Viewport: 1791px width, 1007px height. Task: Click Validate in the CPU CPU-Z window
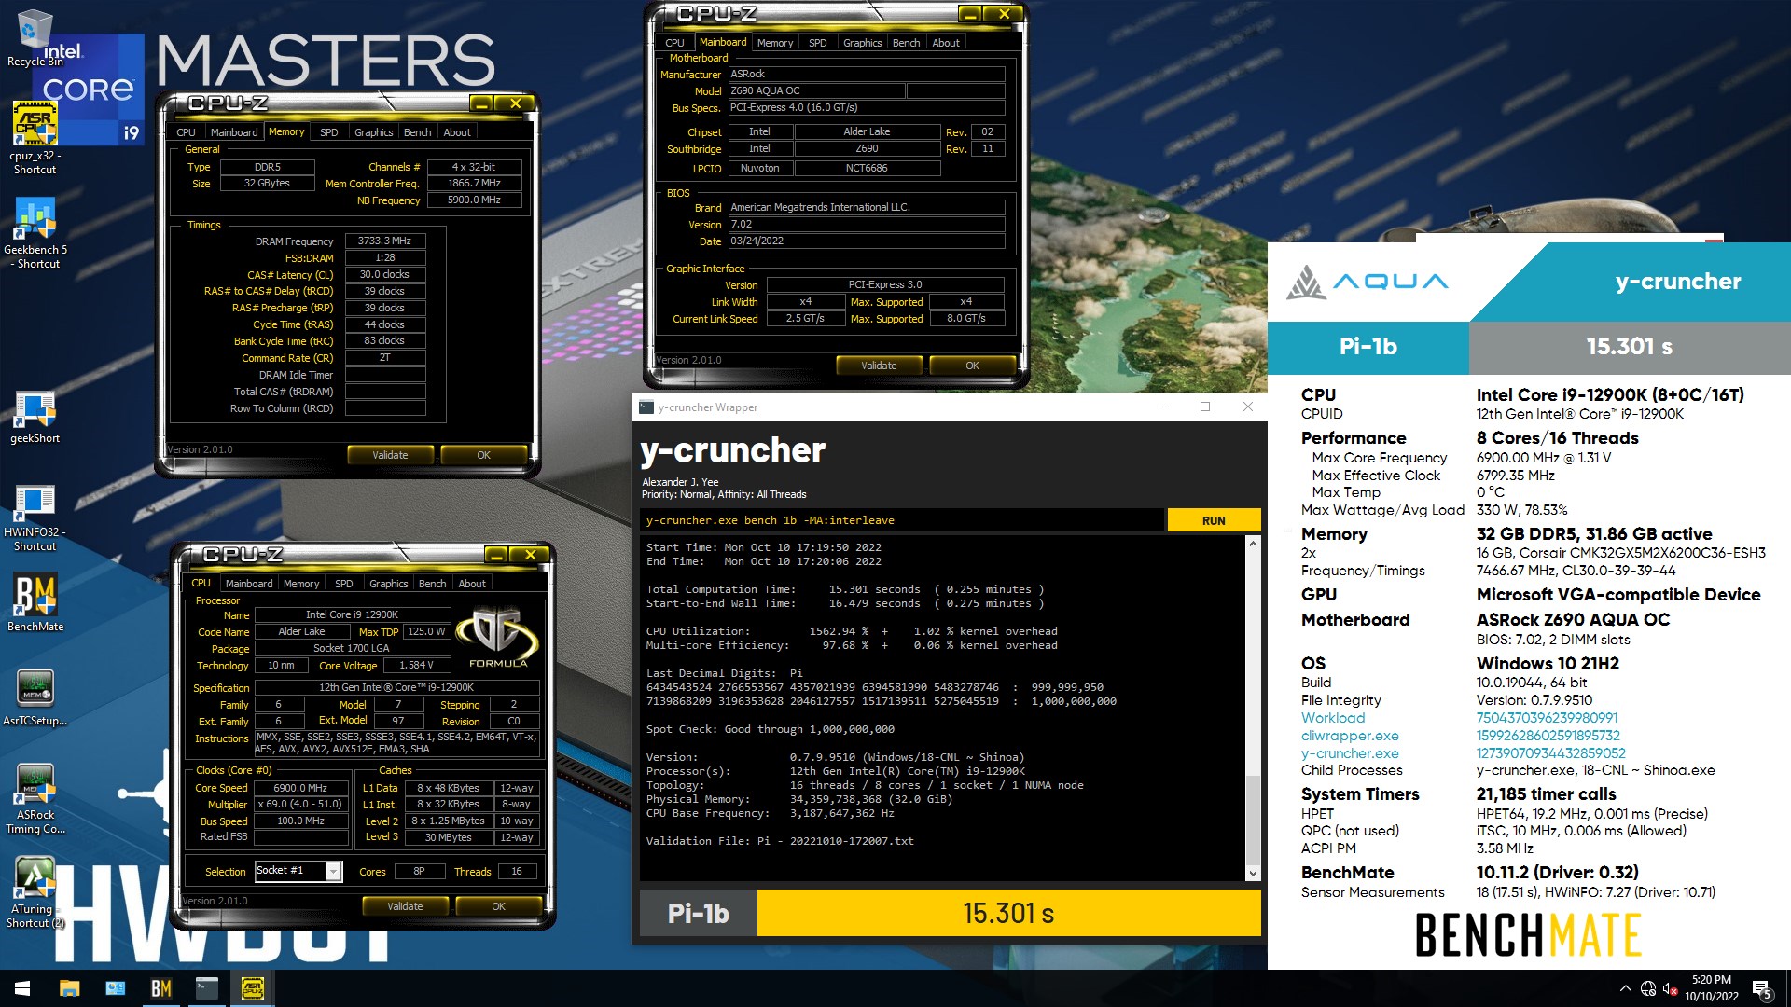tap(405, 906)
